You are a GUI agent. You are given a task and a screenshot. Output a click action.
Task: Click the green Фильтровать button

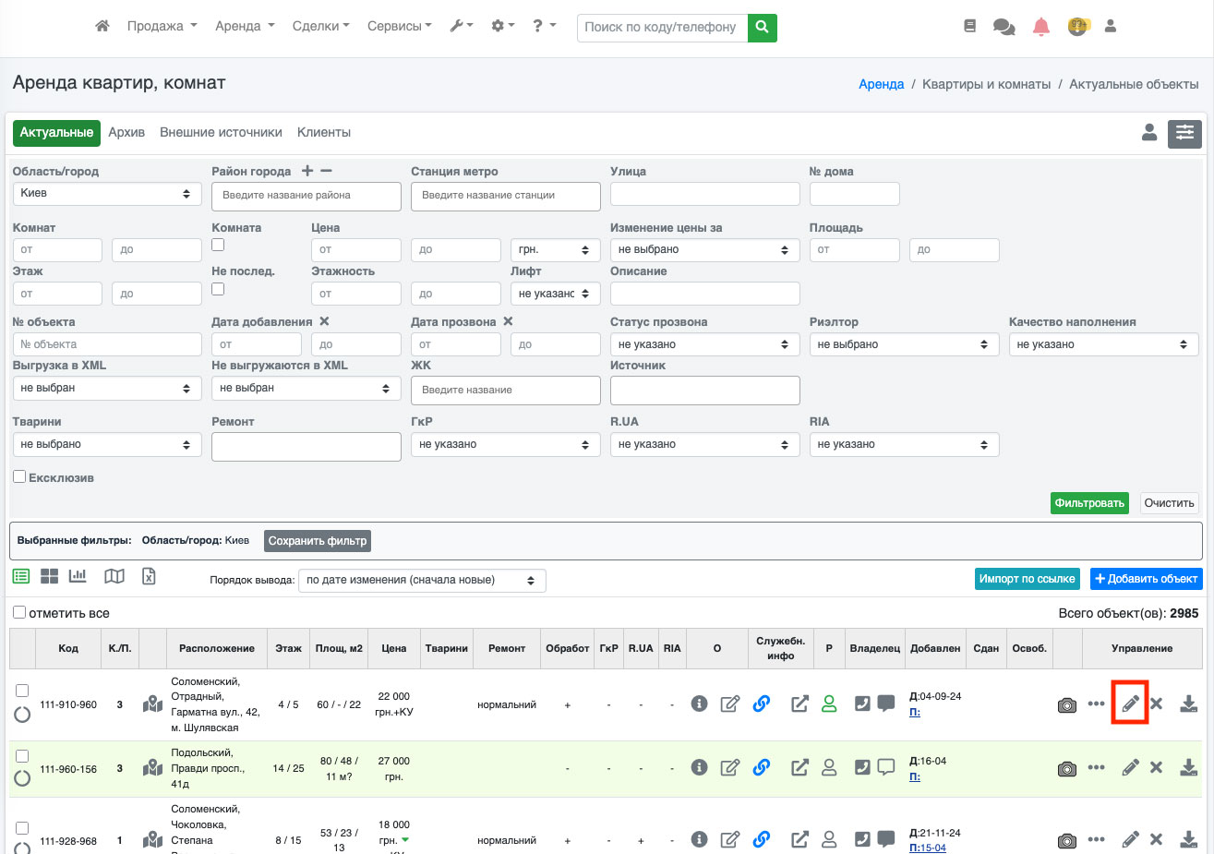click(1089, 503)
